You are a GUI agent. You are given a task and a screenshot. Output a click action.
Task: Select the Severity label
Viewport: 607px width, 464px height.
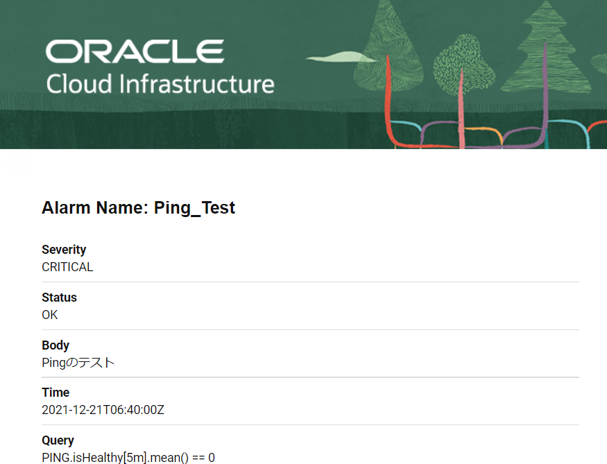click(x=64, y=249)
